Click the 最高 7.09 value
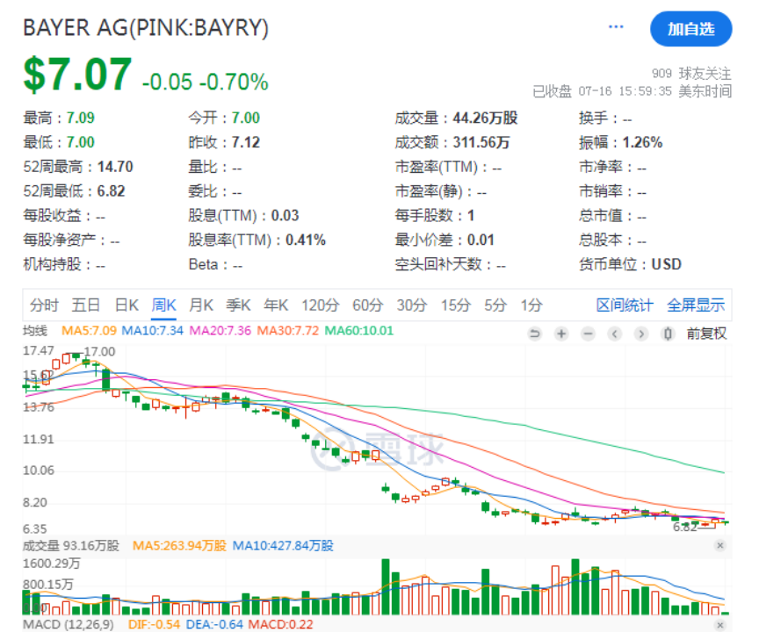This screenshot has width=759, height=632. click(x=80, y=118)
